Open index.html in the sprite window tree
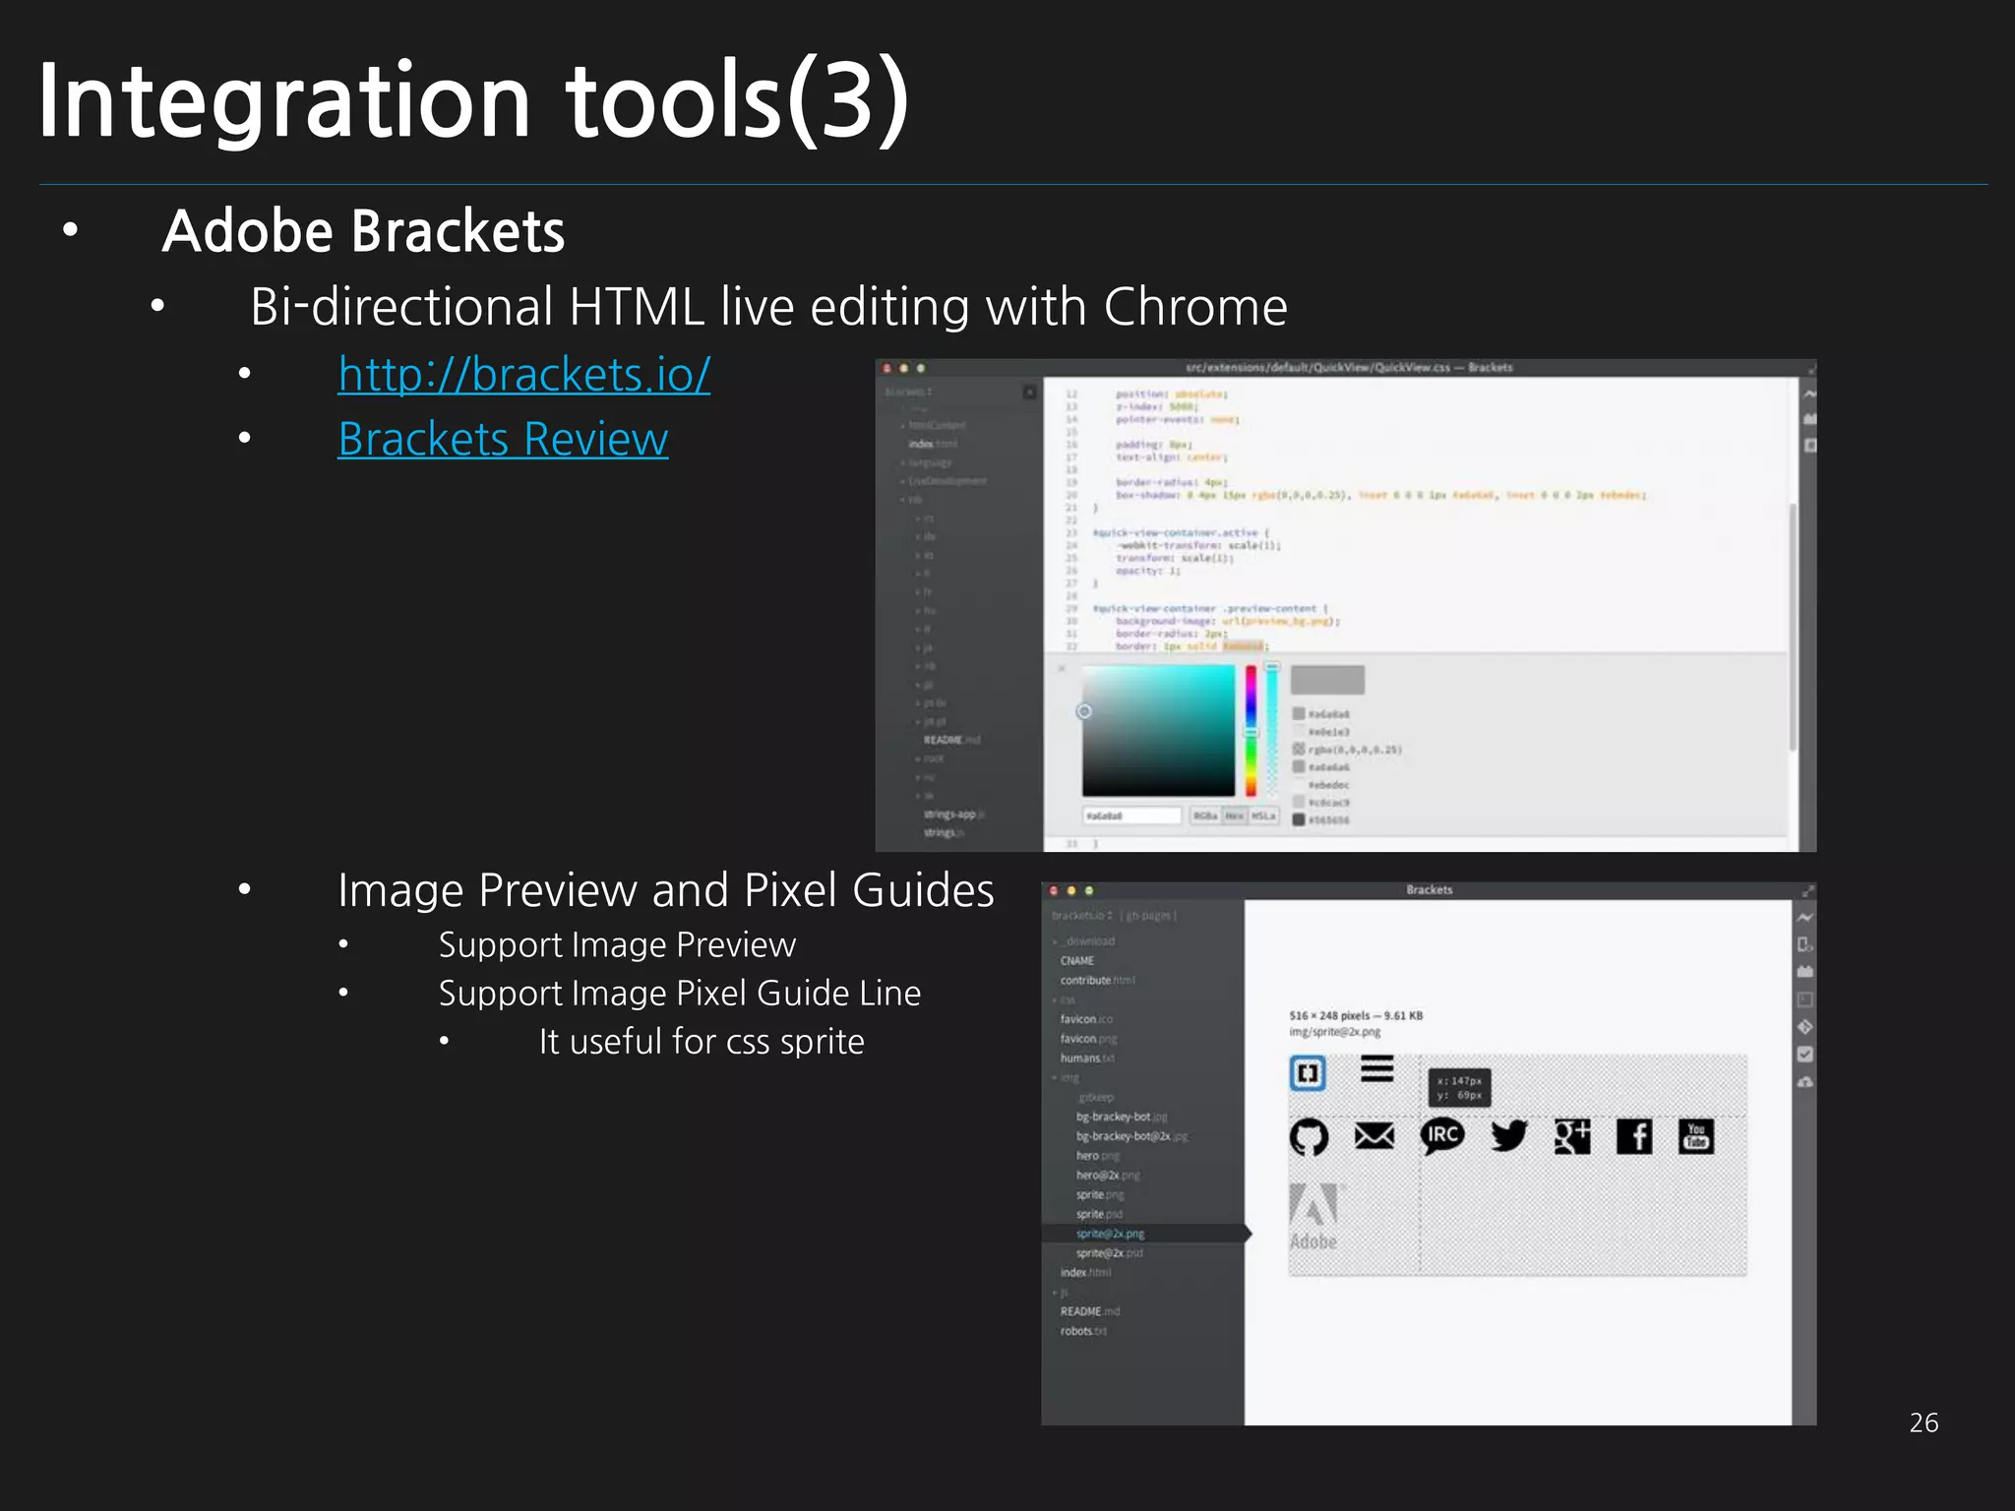Image resolution: width=2015 pixels, height=1511 pixels. point(1086,1273)
